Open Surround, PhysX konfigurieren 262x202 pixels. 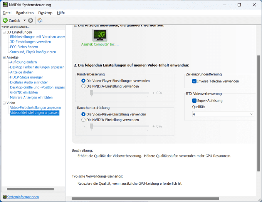(x=33, y=52)
